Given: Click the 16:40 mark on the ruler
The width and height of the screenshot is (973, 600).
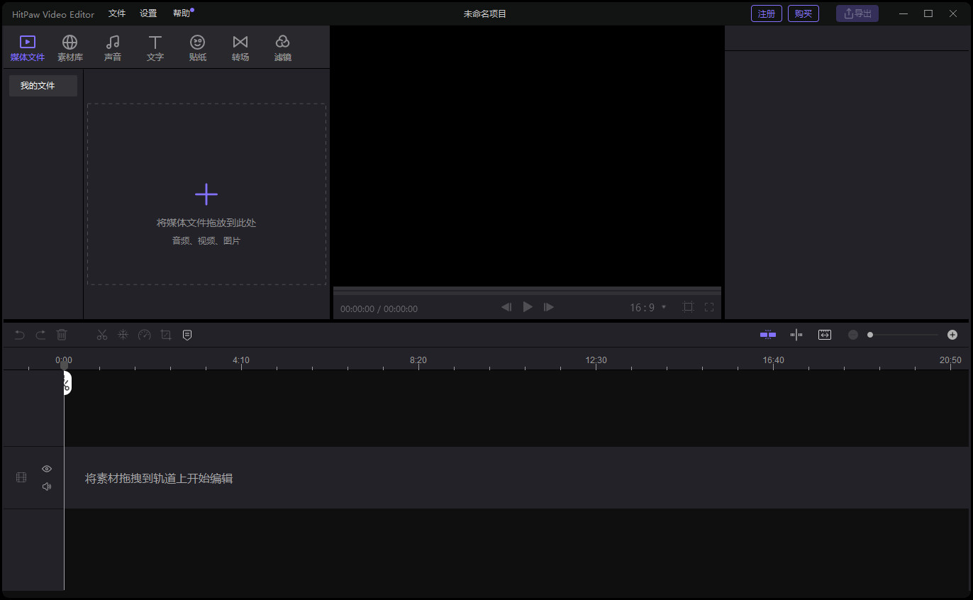Looking at the screenshot, I should (774, 360).
